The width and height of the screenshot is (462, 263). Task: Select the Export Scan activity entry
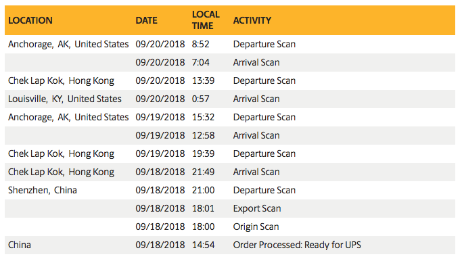[x=257, y=208]
